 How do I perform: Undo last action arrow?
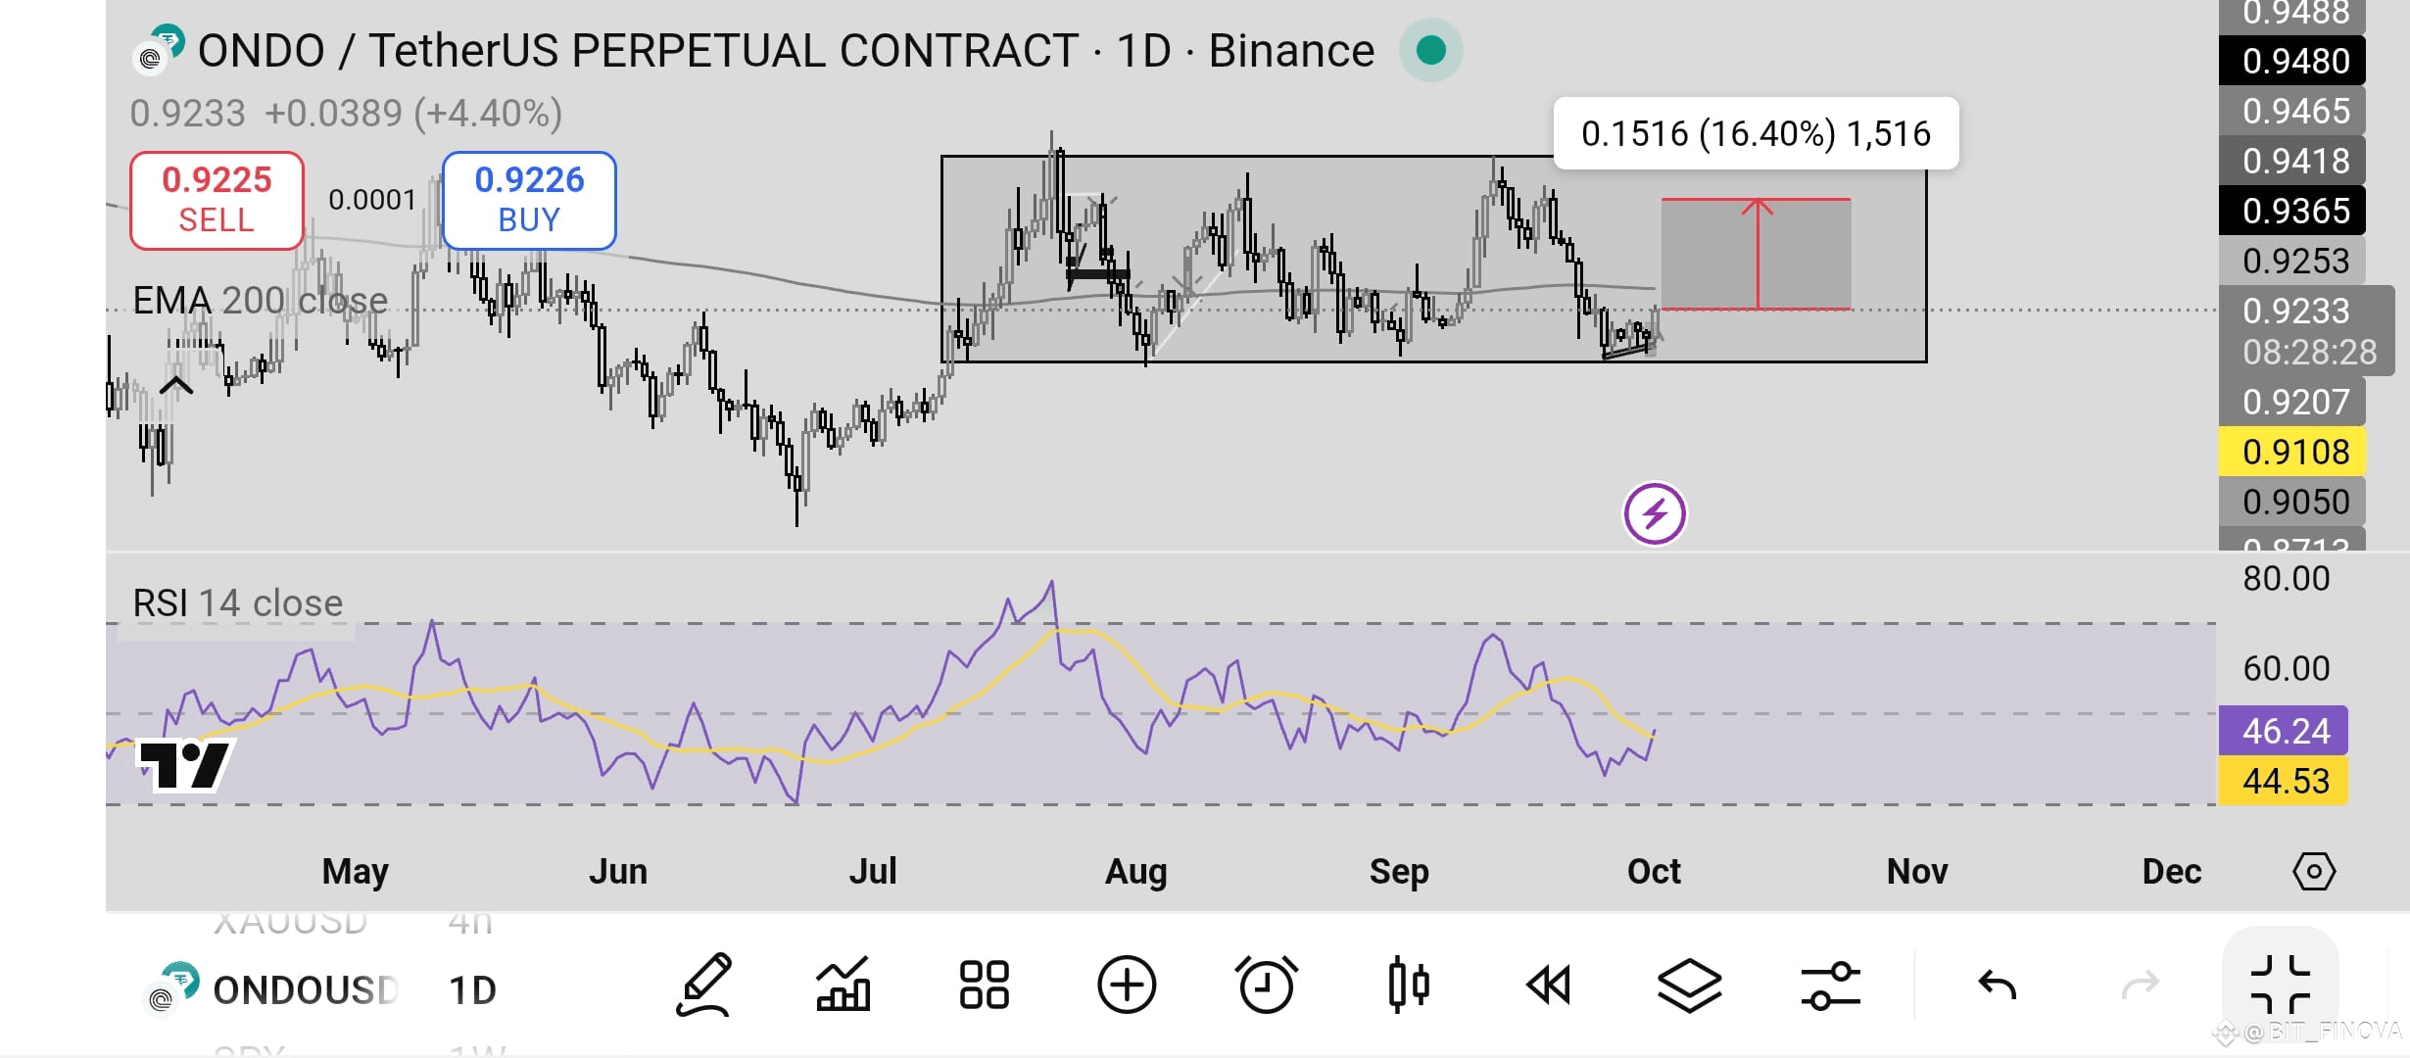click(x=1997, y=985)
